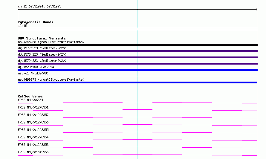266x159 pixels.
Task: Click the thin blue nsv761 variant line
Action: [137, 76]
